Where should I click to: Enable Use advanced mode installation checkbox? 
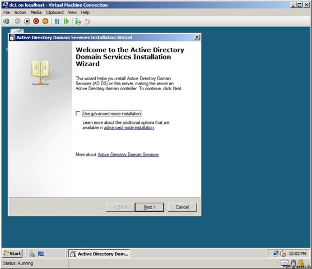[x=78, y=113]
